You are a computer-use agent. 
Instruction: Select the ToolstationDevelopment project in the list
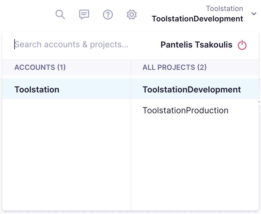(x=192, y=89)
